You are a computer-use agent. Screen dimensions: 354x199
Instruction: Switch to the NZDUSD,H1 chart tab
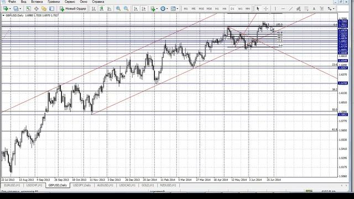[168, 185]
